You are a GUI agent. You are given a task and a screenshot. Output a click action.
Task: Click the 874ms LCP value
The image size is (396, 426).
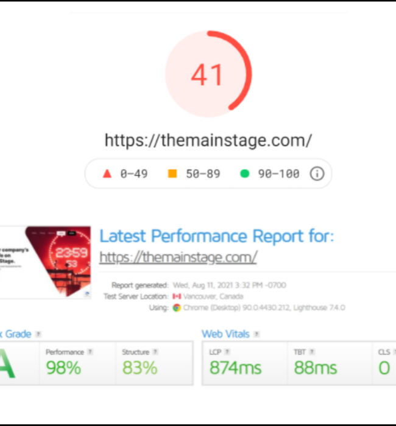235,368
